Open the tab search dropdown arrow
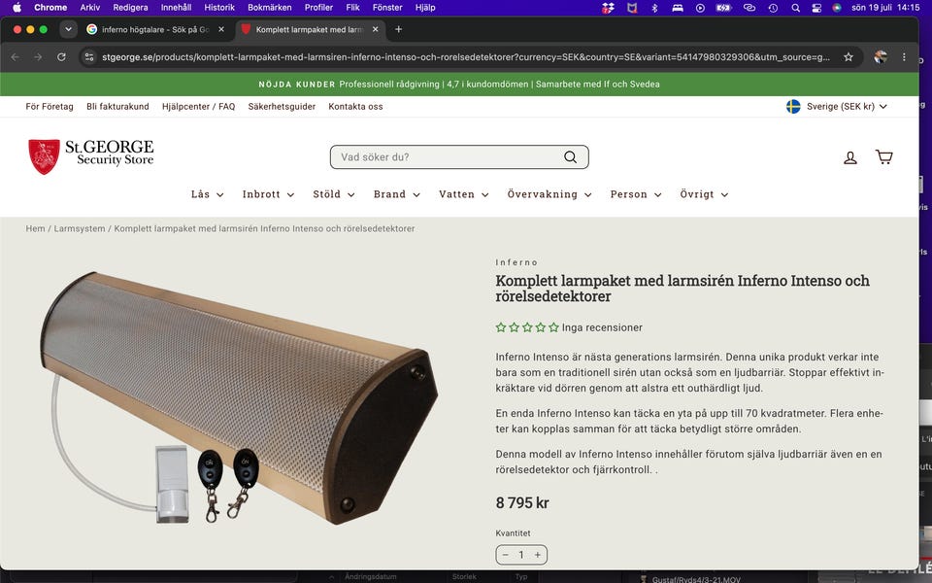Viewport: 932px width, 583px height. coord(68,29)
